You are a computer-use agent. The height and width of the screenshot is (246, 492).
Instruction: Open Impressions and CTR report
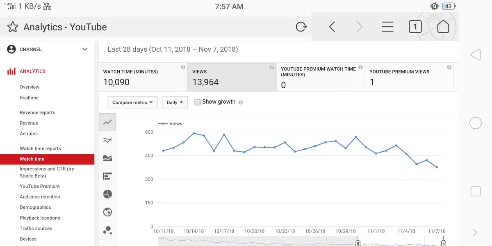(x=47, y=172)
